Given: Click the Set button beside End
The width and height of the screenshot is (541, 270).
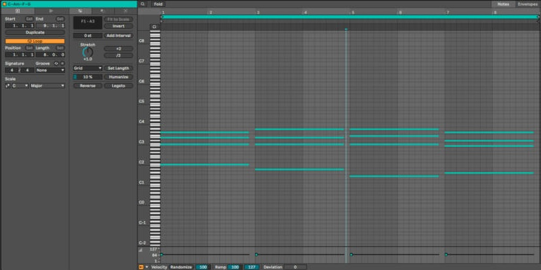Looking at the screenshot, I should [x=60, y=19].
